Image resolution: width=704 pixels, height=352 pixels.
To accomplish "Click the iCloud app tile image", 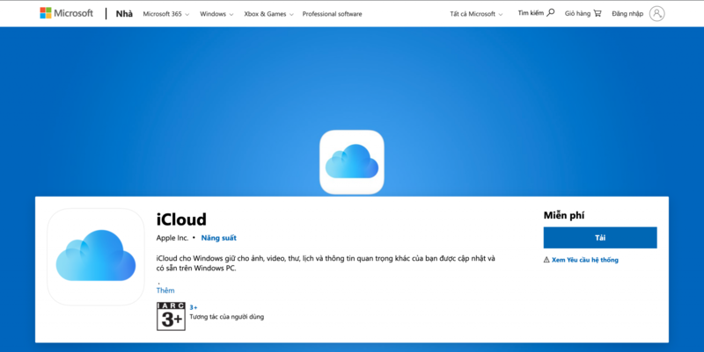I will tap(96, 256).
